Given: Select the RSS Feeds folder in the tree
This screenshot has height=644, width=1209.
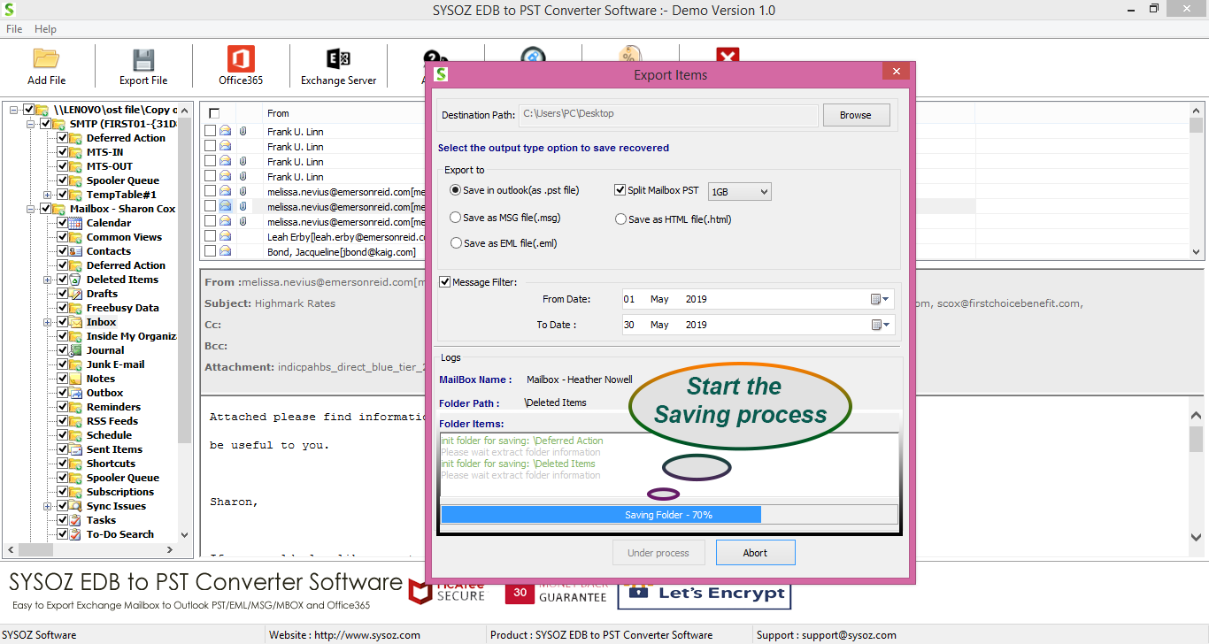Looking at the screenshot, I should tap(112, 421).
